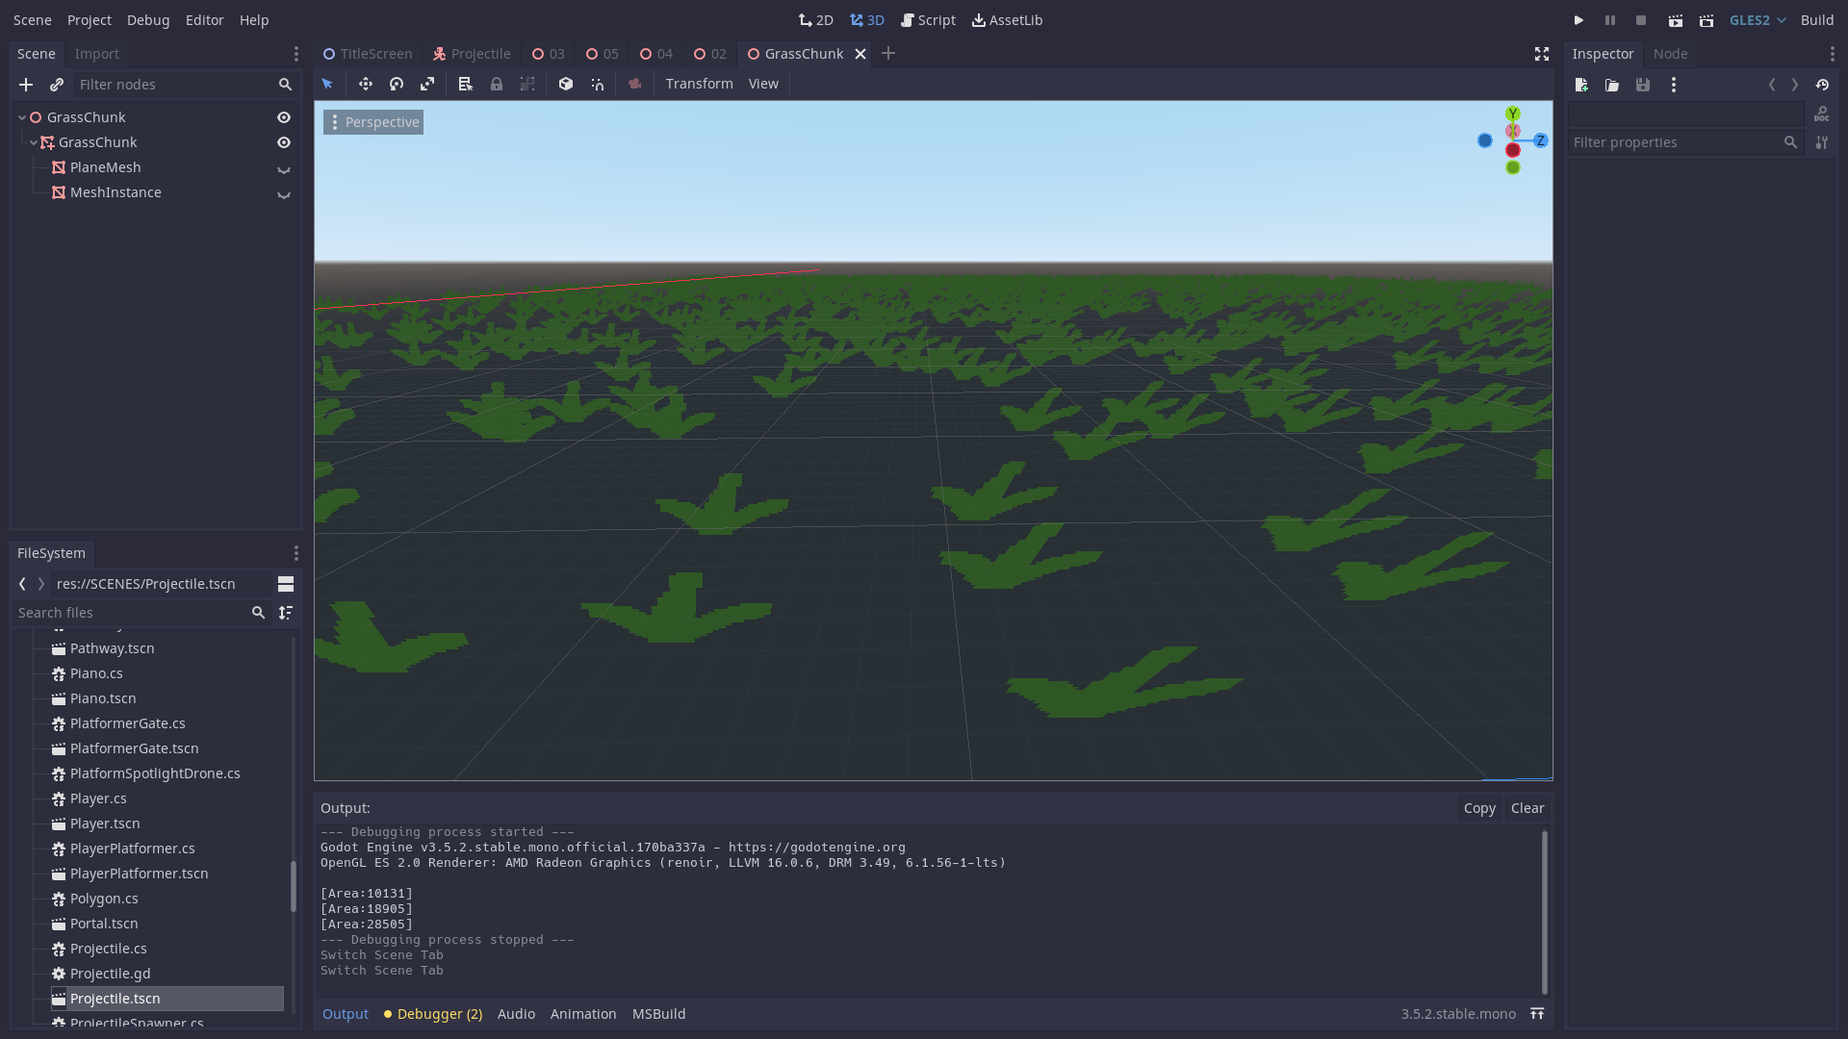Toggle Use Snap icon
Viewport: 1848px width, 1039px height.
coord(598,85)
